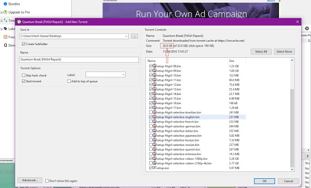Click the Cancel button
311x188 pixels.
(288, 181)
